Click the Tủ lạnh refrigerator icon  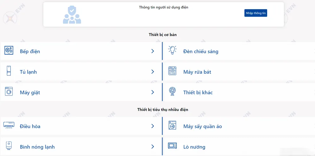point(9,71)
